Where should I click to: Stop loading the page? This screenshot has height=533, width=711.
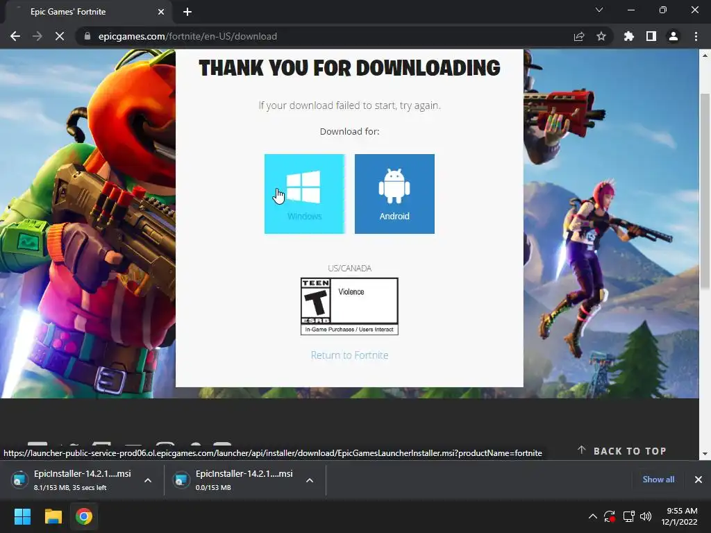coord(60,36)
